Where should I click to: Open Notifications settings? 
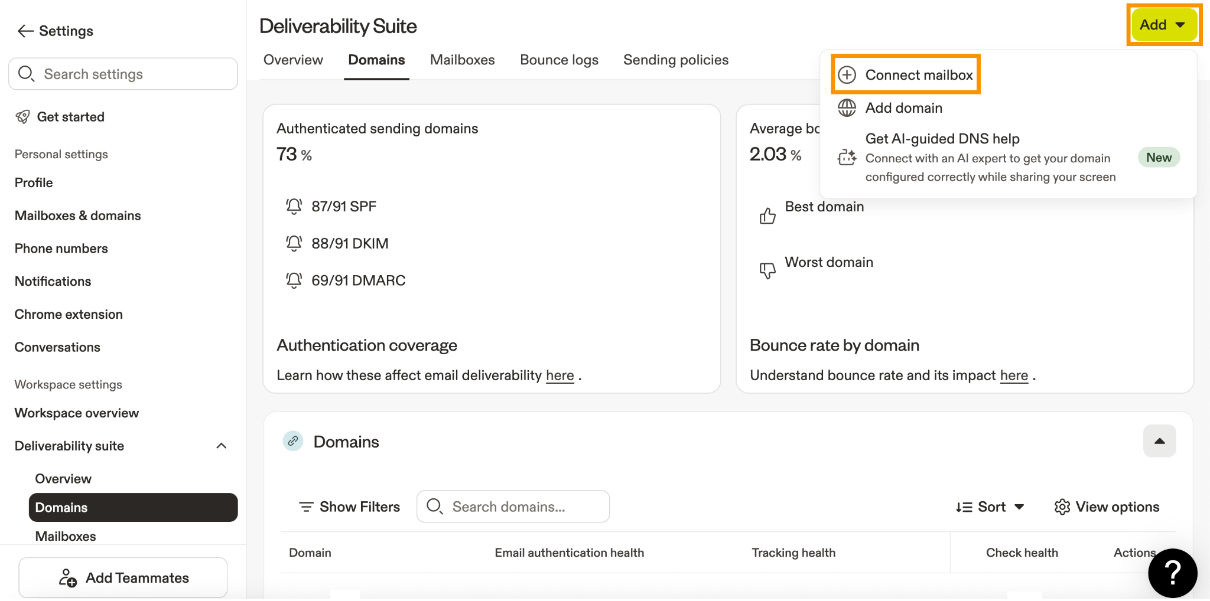pos(53,282)
